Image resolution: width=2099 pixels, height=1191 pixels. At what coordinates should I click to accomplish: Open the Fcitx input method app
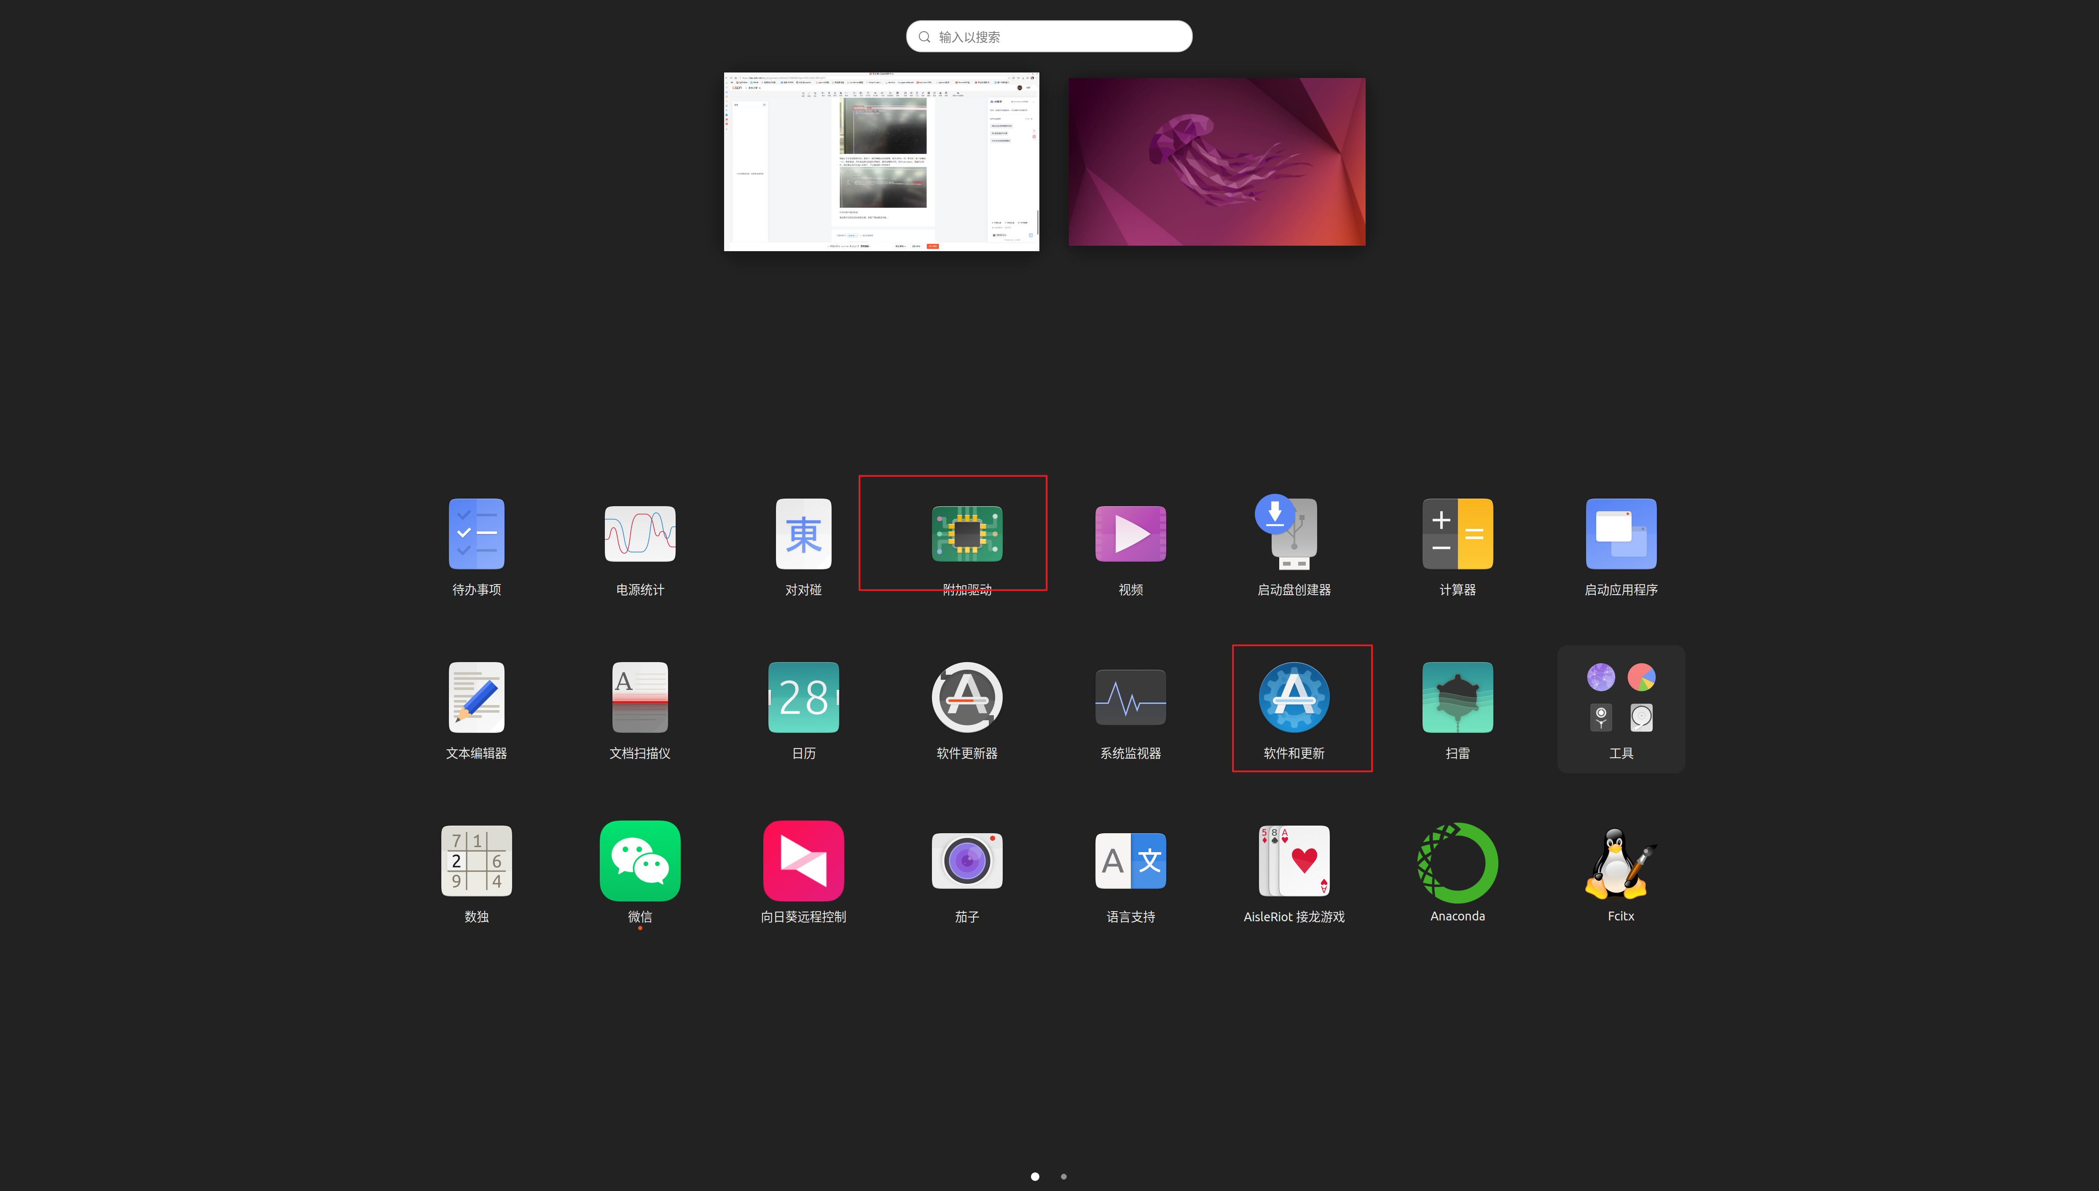[x=1621, y=863]
